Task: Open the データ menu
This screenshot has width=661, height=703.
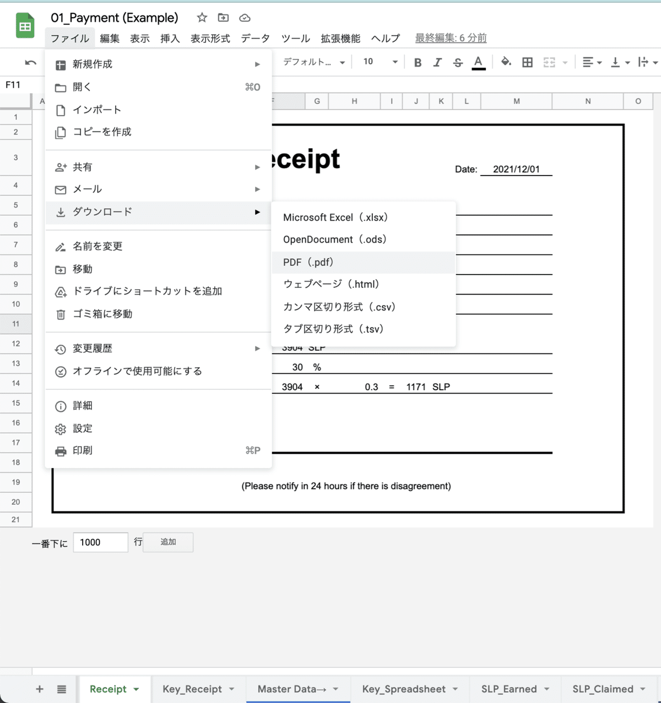Action: click(x=256, y=38)
